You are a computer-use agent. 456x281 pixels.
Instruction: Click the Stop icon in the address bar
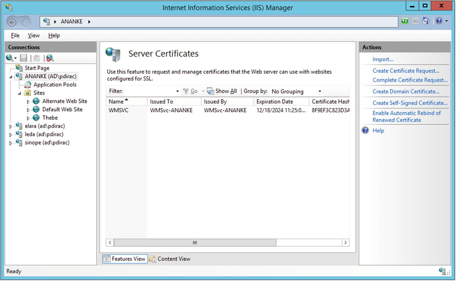pyautogui.click(x=415, y=21)
